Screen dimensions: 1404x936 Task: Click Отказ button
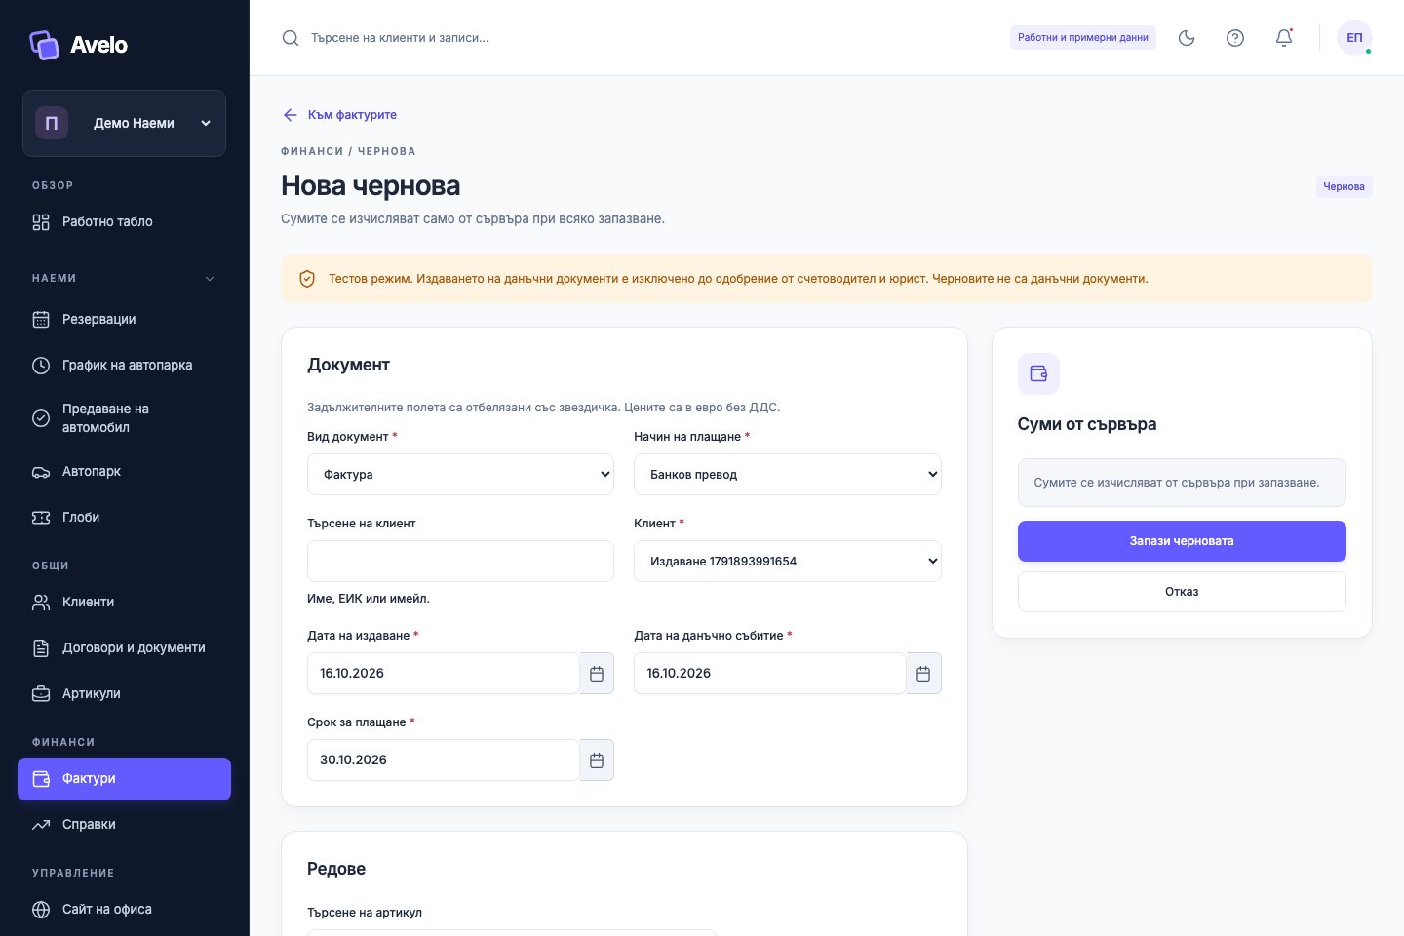(x=1182, y=592)
